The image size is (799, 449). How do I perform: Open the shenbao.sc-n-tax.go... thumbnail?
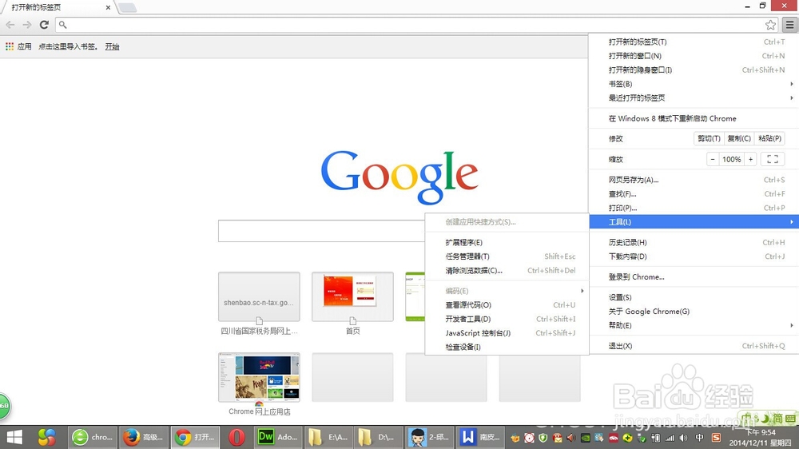tap(259, 296)
